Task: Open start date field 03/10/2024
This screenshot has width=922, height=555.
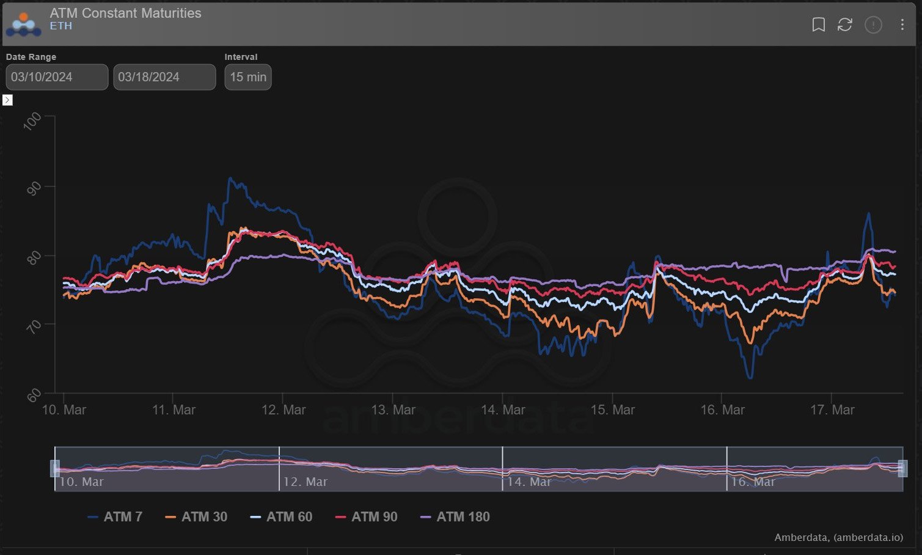Action: tap(57, 77)
